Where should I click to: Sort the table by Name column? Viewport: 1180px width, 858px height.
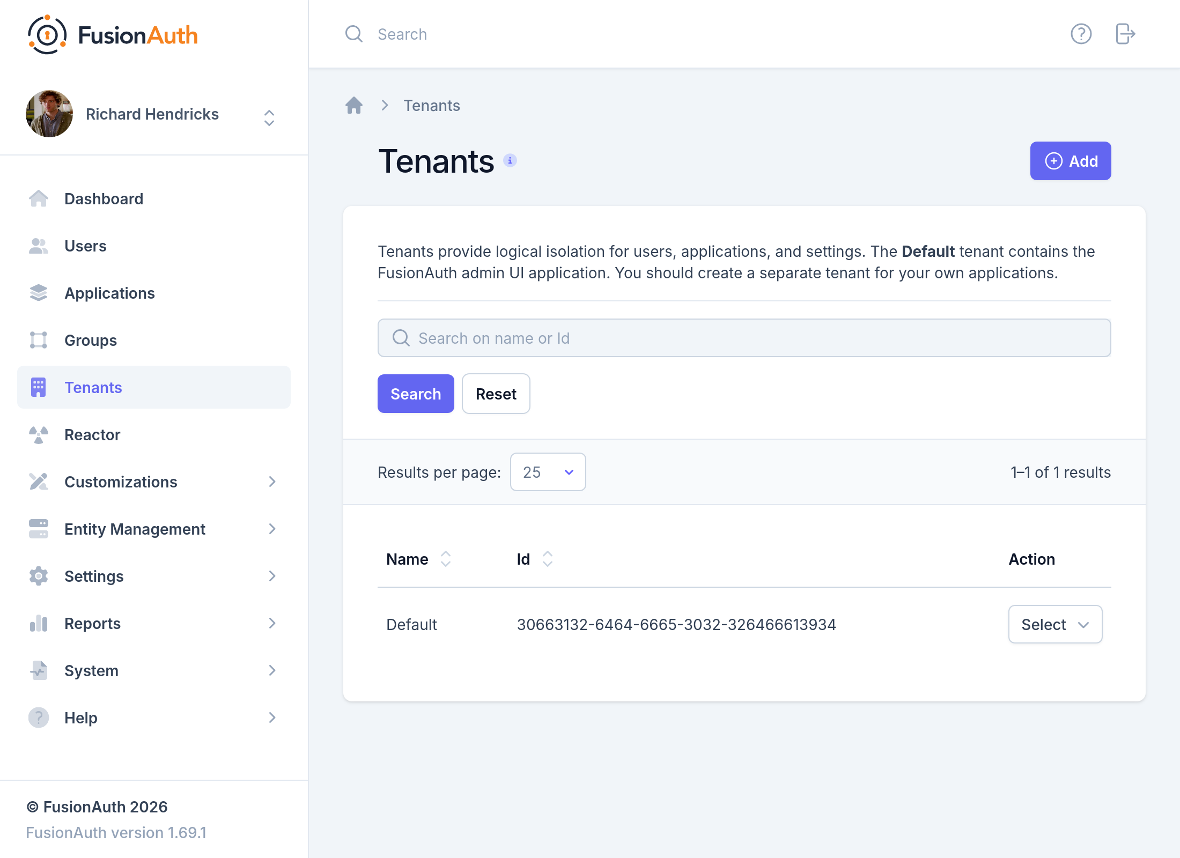point(418,559)
